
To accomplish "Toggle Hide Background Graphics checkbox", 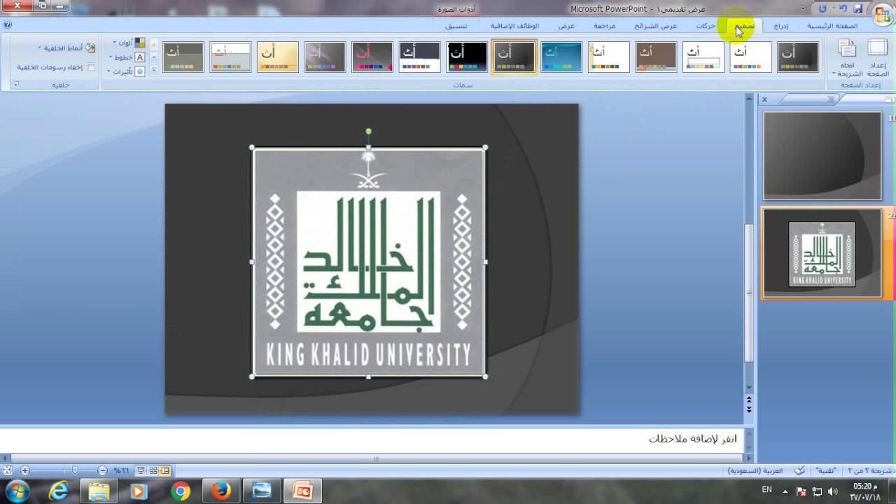I will [x=91, y=67].
